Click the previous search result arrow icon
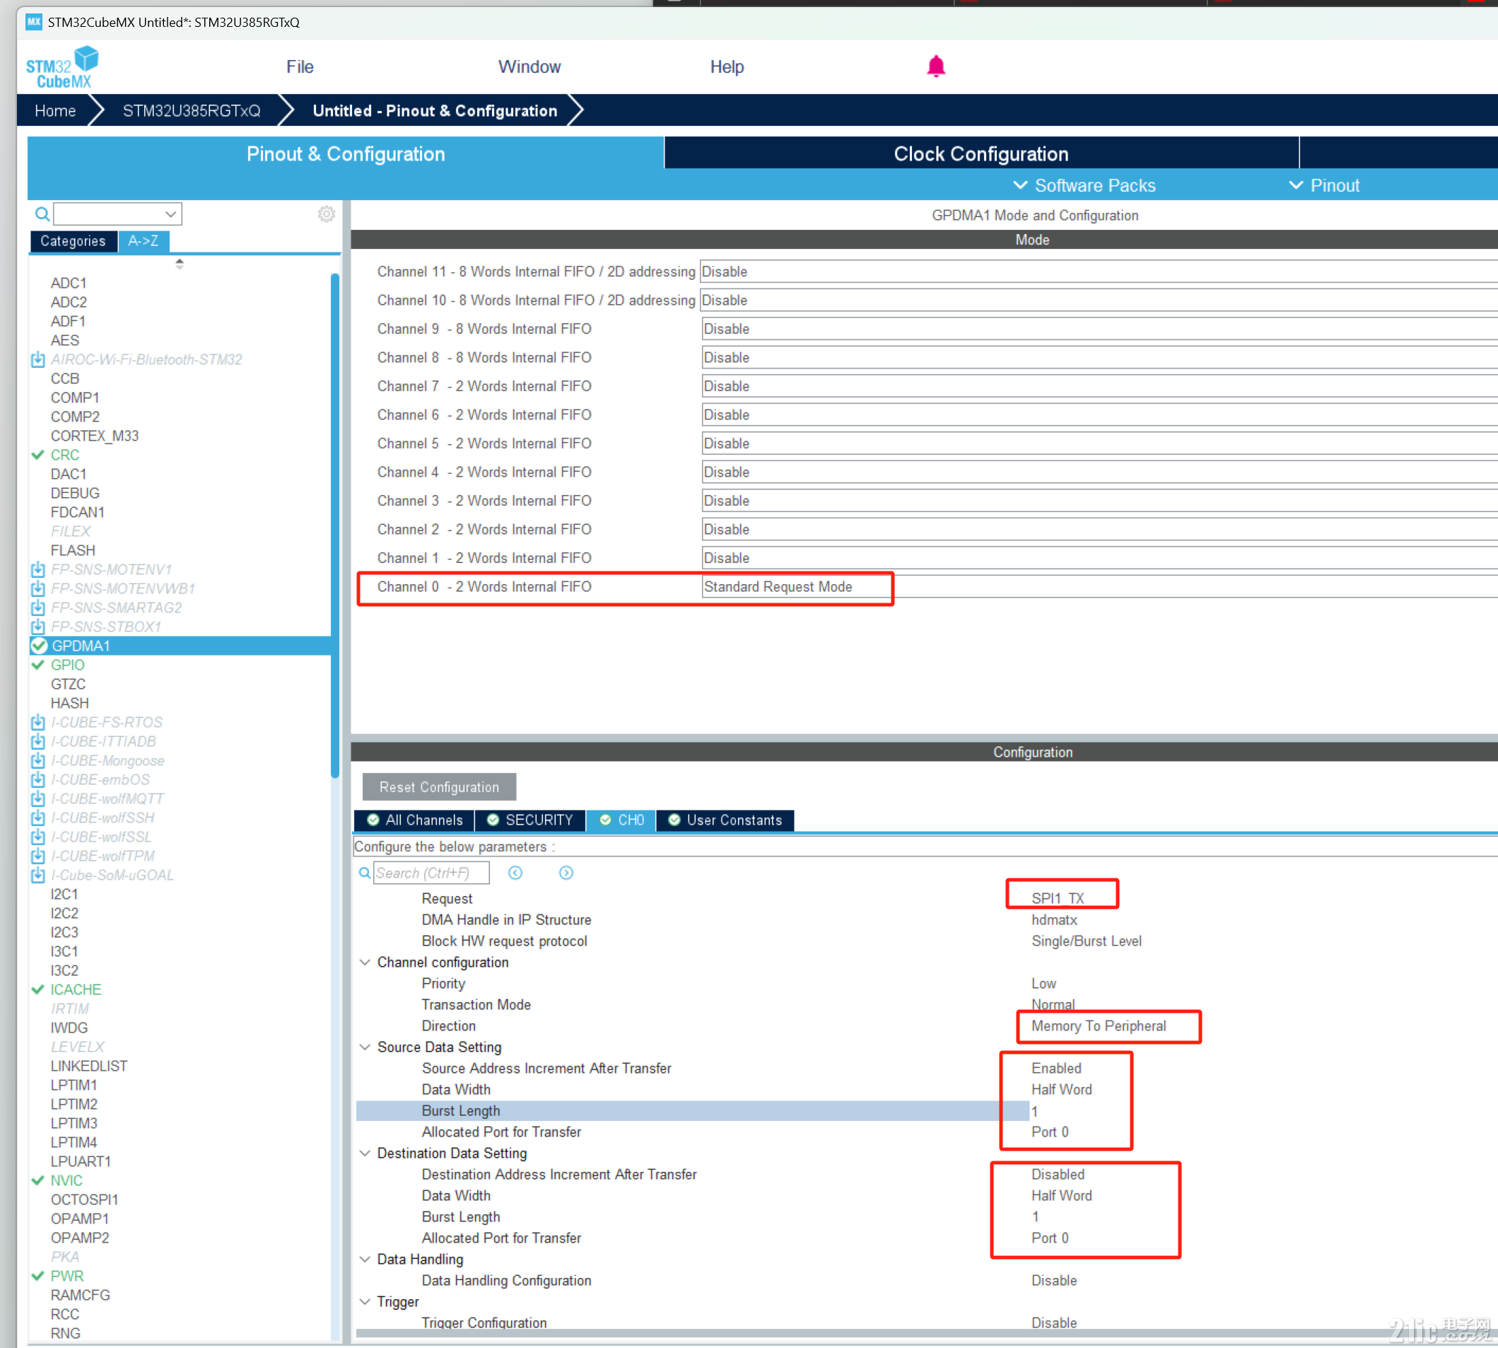Viewport: 1498px width, 1348px height. pos(515,873)
